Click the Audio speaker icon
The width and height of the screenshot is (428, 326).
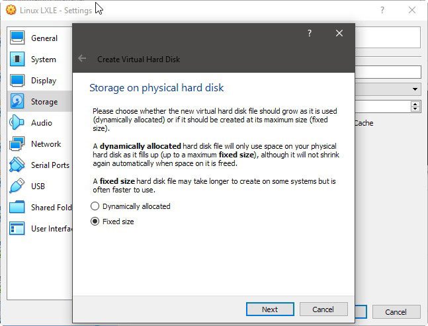pyautogui.click(x=17, y=122)
